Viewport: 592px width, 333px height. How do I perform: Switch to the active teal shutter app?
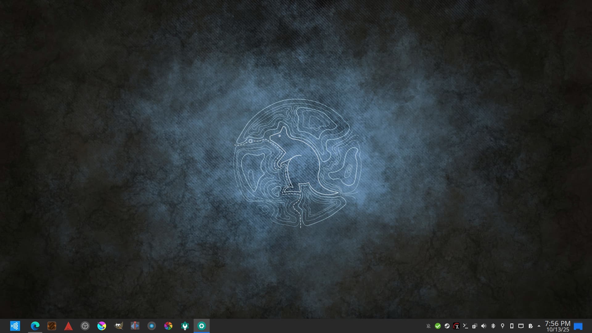202,326
